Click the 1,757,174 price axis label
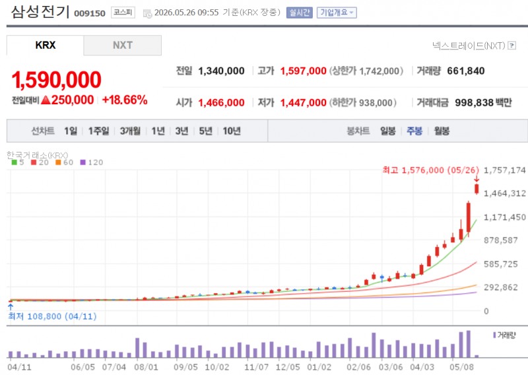Image resolution: width=528 pixels, height=375 pixels. (504, 170)
